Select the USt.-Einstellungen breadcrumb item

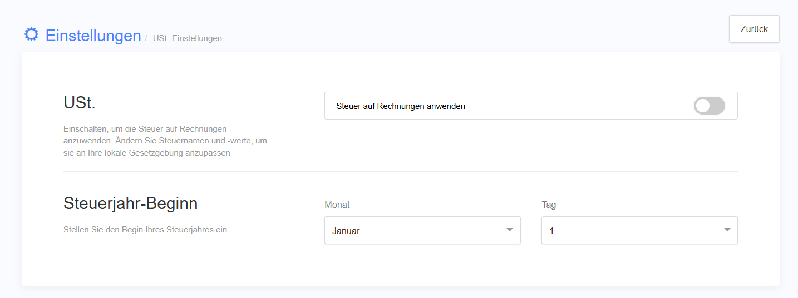[188, 38]
